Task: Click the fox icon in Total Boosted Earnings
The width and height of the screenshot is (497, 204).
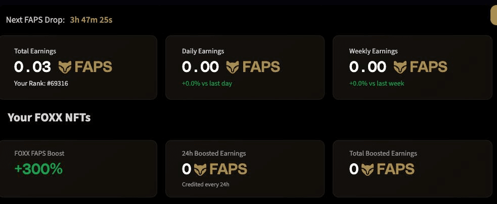Action: pyautogui.click(x=368, y=169)
